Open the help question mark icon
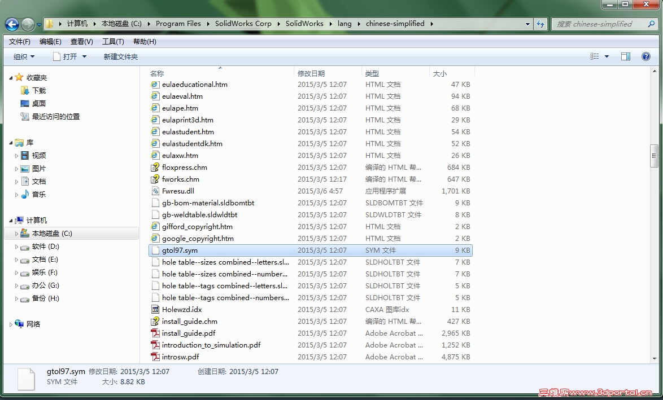The image size is (663, 400). click(645, 56)
